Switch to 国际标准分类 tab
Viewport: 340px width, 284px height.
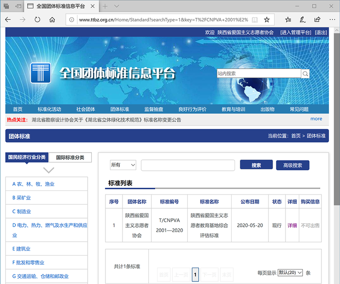[70, 157]
